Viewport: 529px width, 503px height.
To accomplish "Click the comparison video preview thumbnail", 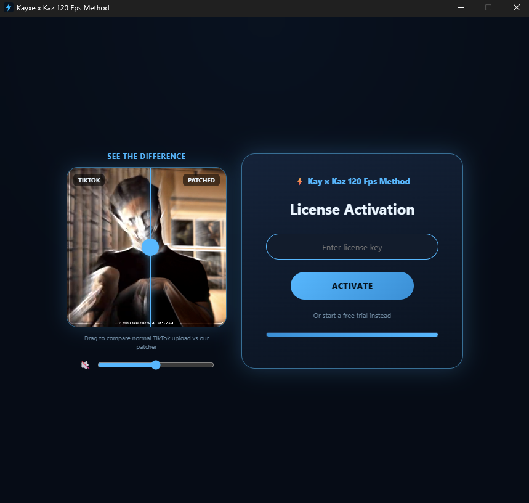I will (x=147, y=247).
